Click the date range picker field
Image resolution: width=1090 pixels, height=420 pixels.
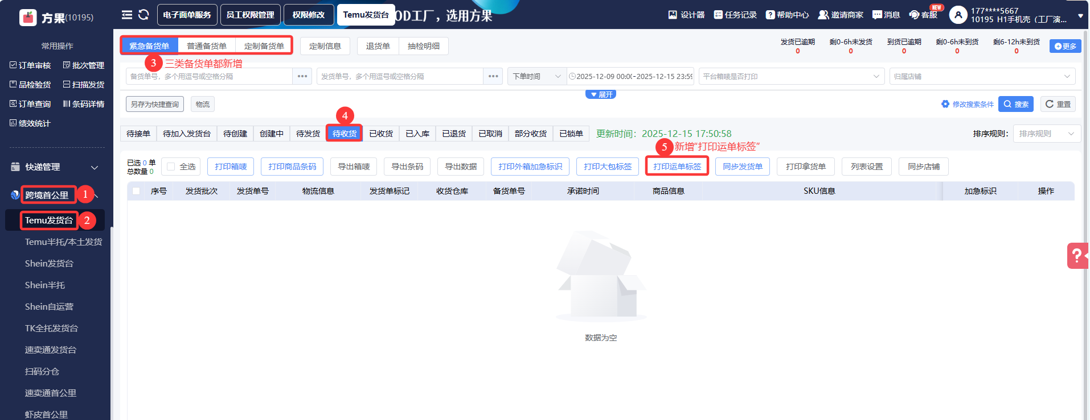630,76
